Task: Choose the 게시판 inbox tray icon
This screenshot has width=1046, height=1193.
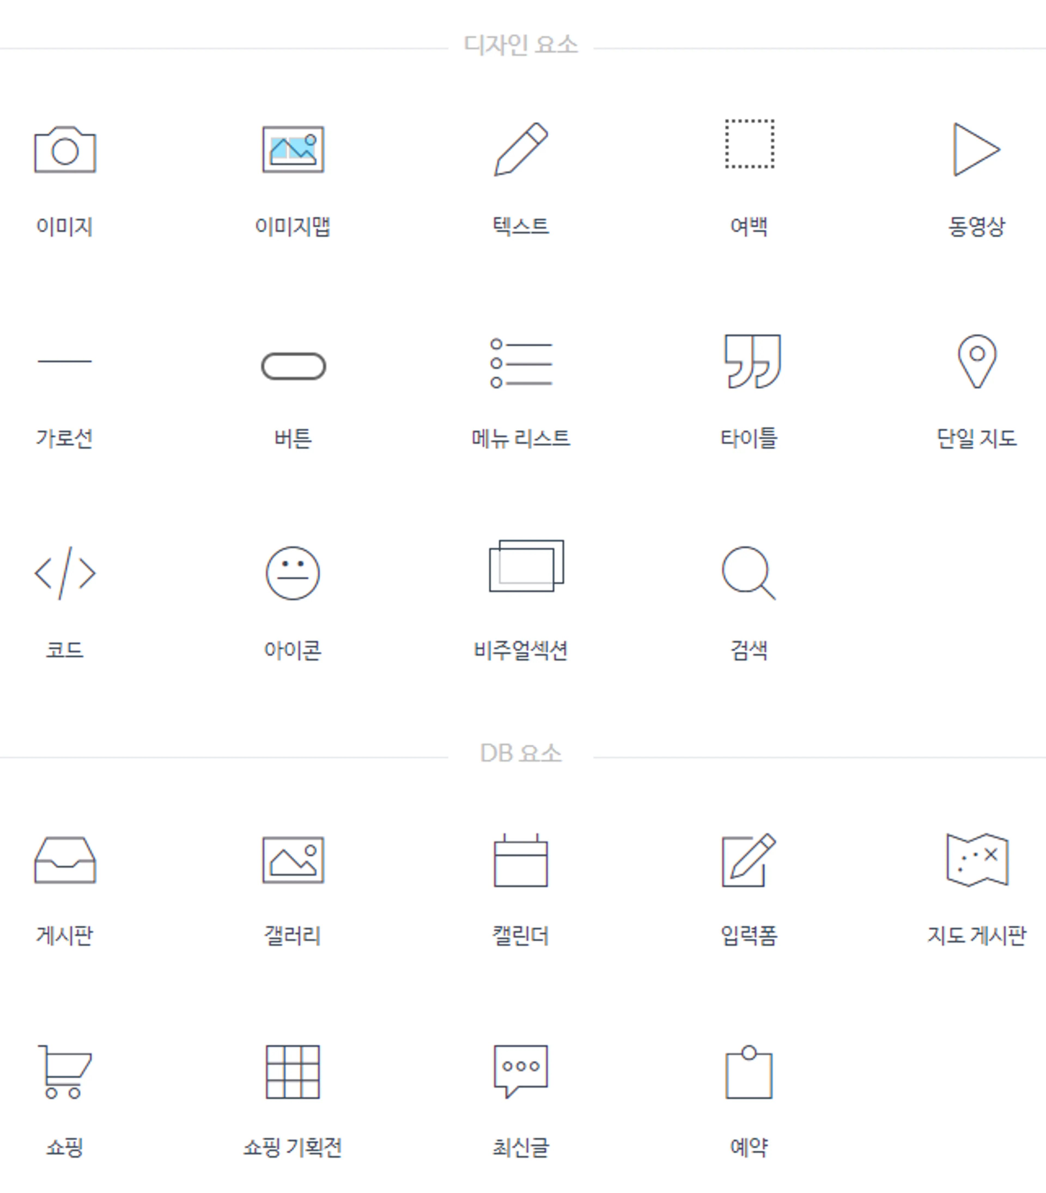Action: pyautogui.click(x=65, y=860)
